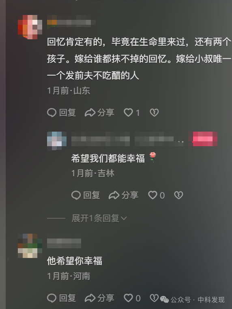
Task: Click chevron next to 展开1条回复
Action: tap(124, 218)
